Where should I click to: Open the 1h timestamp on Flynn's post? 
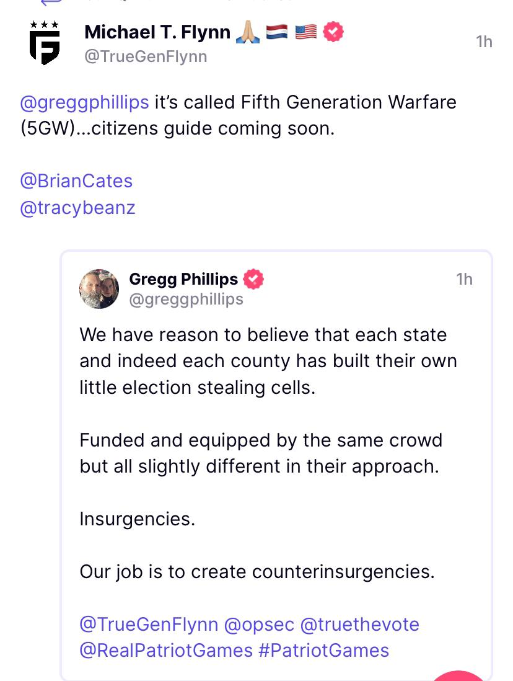[483, 42]
